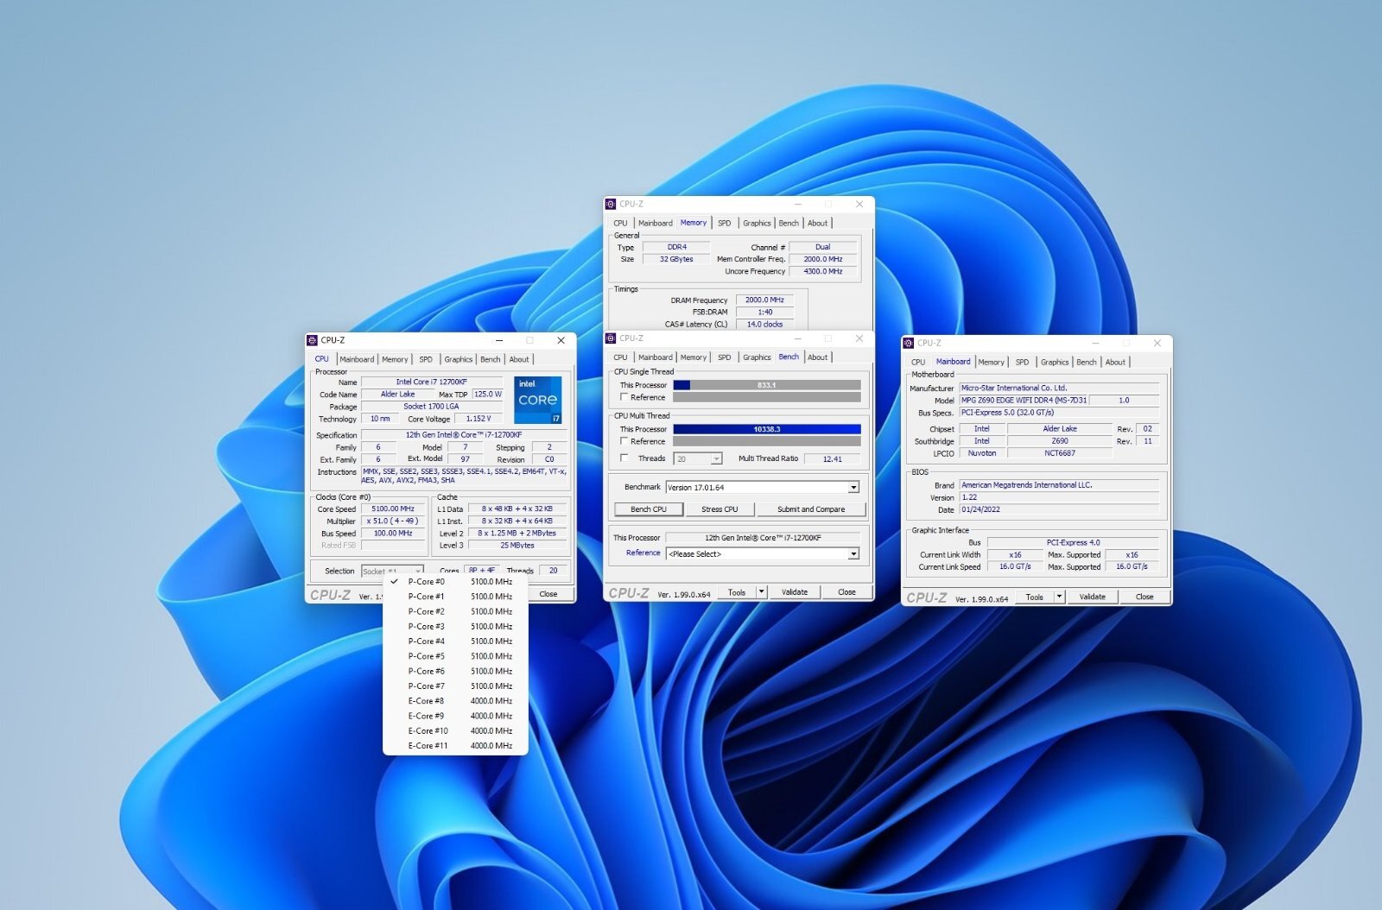Open Bench tab in CPU window
This screenshot has width=1382, height=910.
pyautogui.click(x=490, y=359)
